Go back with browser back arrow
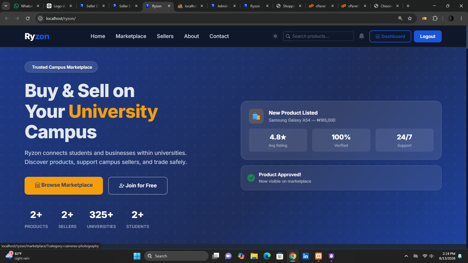 (7, 18)
